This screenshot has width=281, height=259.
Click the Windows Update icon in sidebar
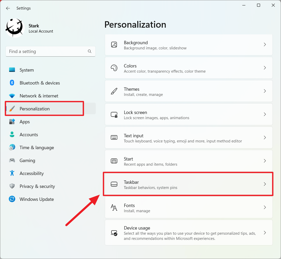pyautogui.click(x=12, y=199)
